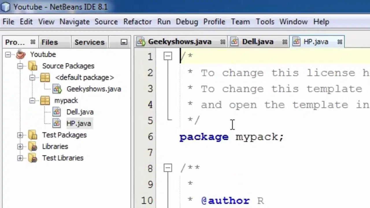This screenshot has height=208, width=370.
Task: Open the View menu
Action: [46, 22]
